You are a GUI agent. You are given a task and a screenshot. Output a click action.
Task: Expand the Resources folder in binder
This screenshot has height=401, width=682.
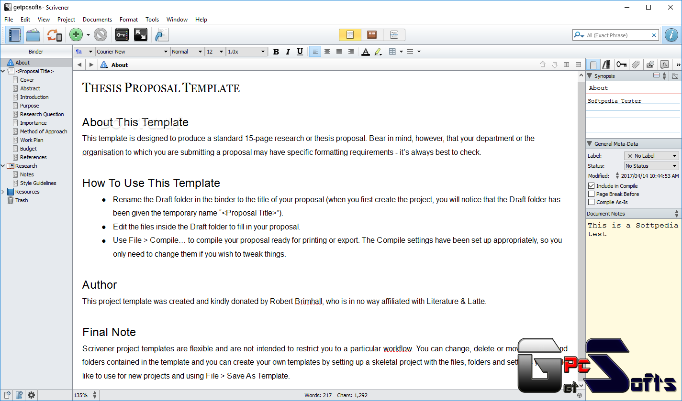(x=3, y=192)
